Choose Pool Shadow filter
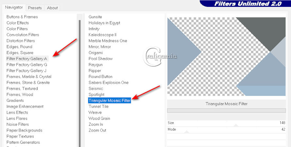Screen dimensions: 291x147 click(101, 59)
